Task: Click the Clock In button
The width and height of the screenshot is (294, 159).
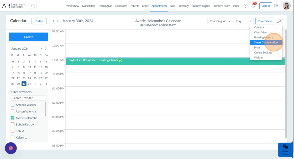Action: point(265,6)
